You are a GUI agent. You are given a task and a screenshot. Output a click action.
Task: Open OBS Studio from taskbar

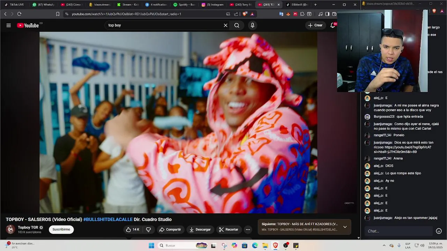coord(286,245)
